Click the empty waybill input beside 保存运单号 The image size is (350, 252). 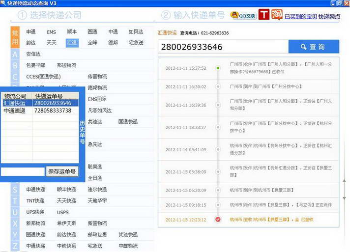tap(23, 172)
